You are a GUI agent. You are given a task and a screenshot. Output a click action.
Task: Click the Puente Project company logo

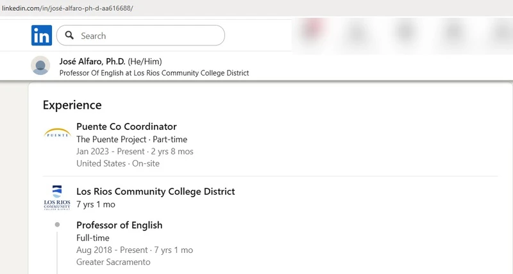click(x=57, y=133)
